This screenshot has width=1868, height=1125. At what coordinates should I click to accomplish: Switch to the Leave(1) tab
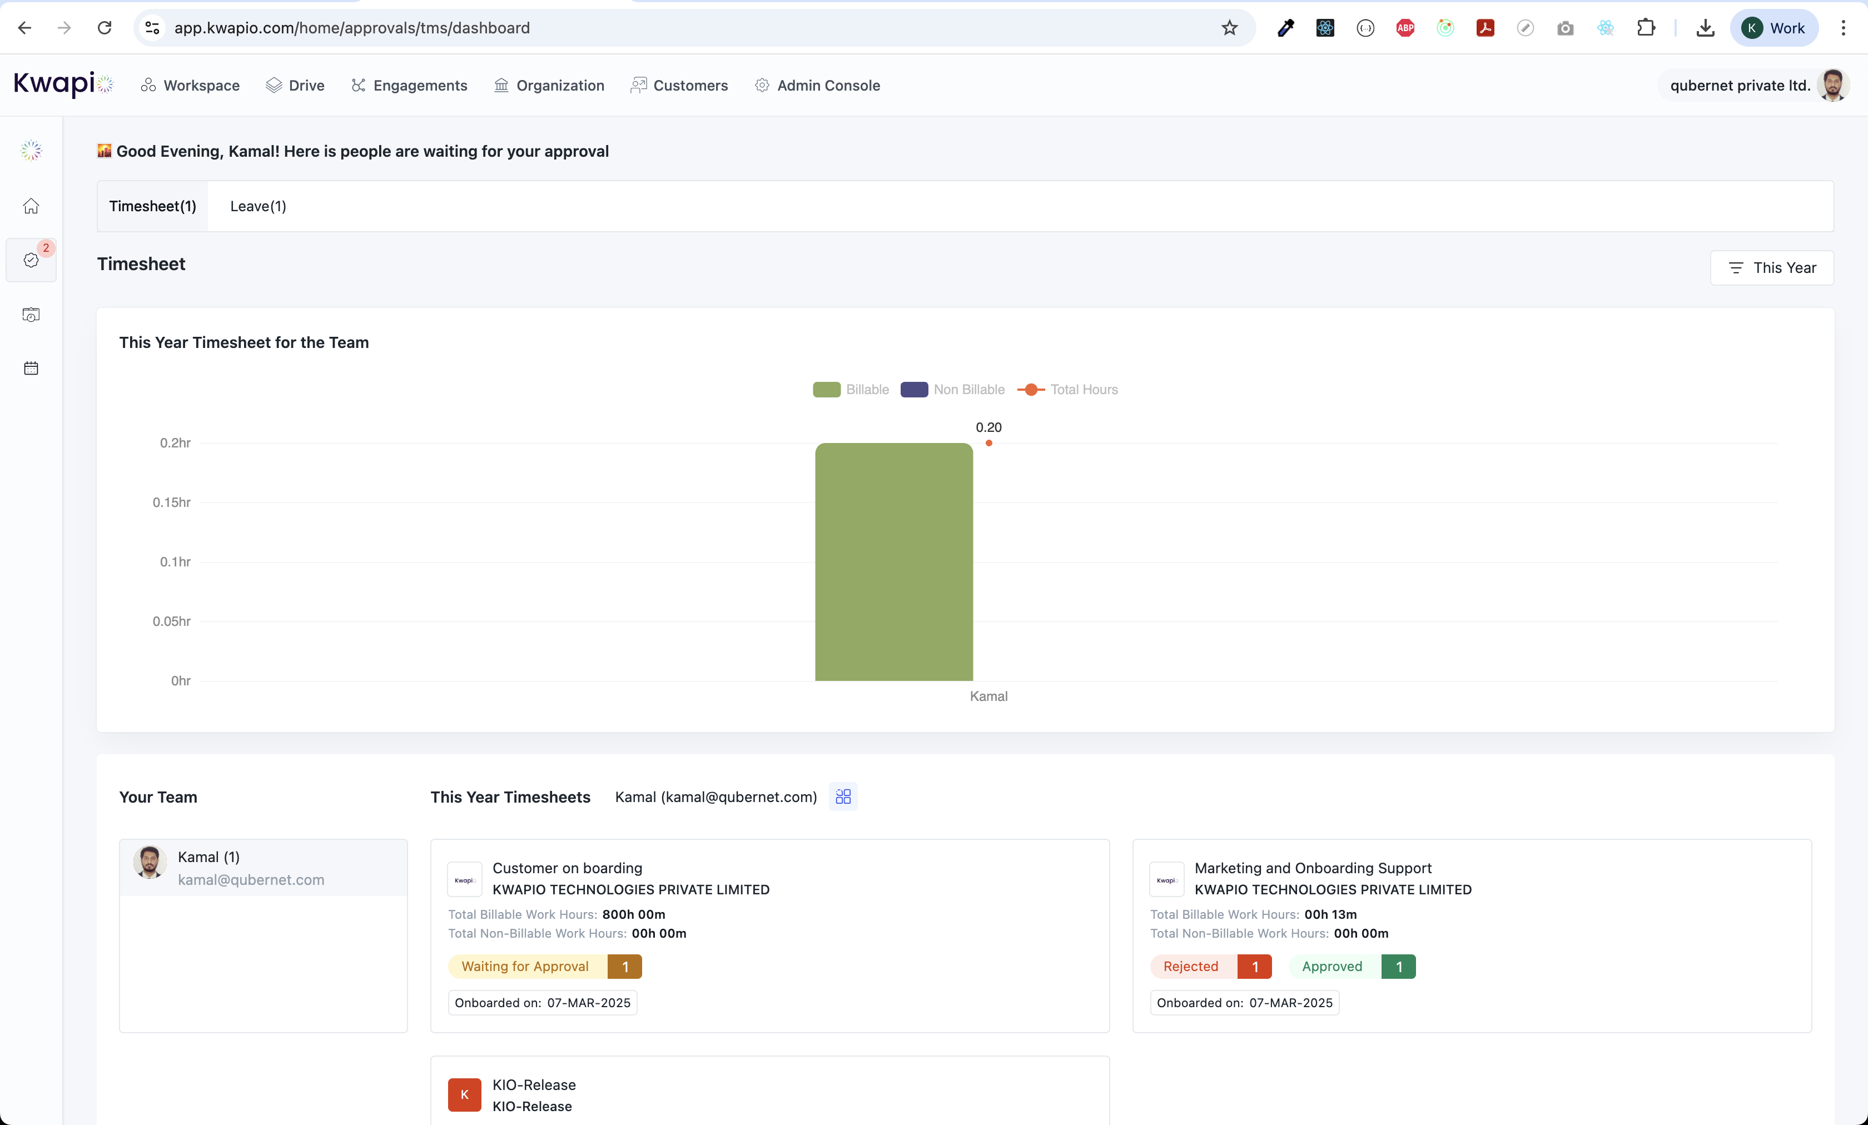(x=258, y=206)
